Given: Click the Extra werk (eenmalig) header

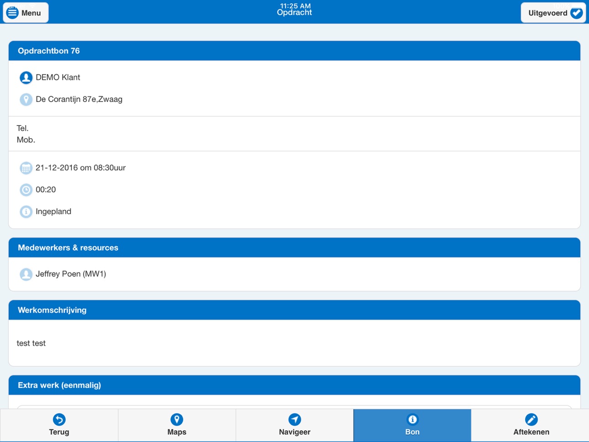Looking at the screenshot, I should tap(294, 385).
